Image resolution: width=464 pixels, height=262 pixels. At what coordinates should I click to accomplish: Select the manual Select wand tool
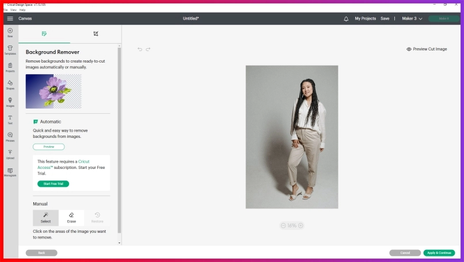(45, 217)
